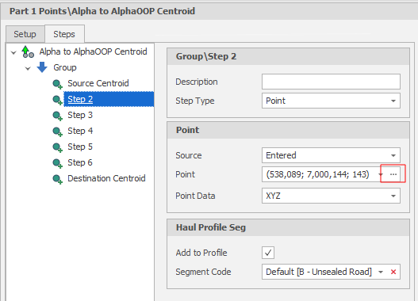
Task: Select the Steps tab
Action: pyautogui.click(x=64, y=34)
